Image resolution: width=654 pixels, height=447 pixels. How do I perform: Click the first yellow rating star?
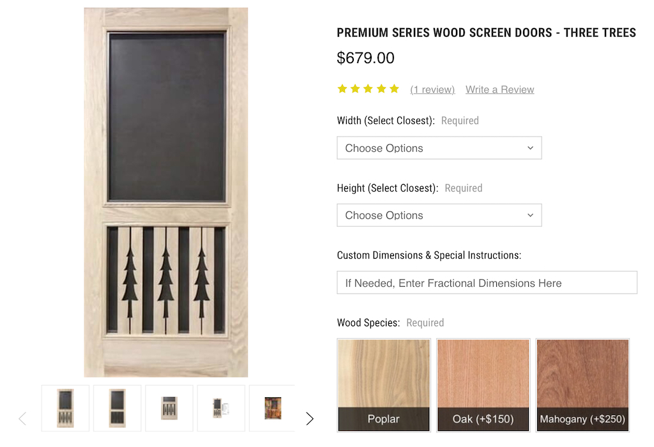pyautogui.click(x=342, y=89)
